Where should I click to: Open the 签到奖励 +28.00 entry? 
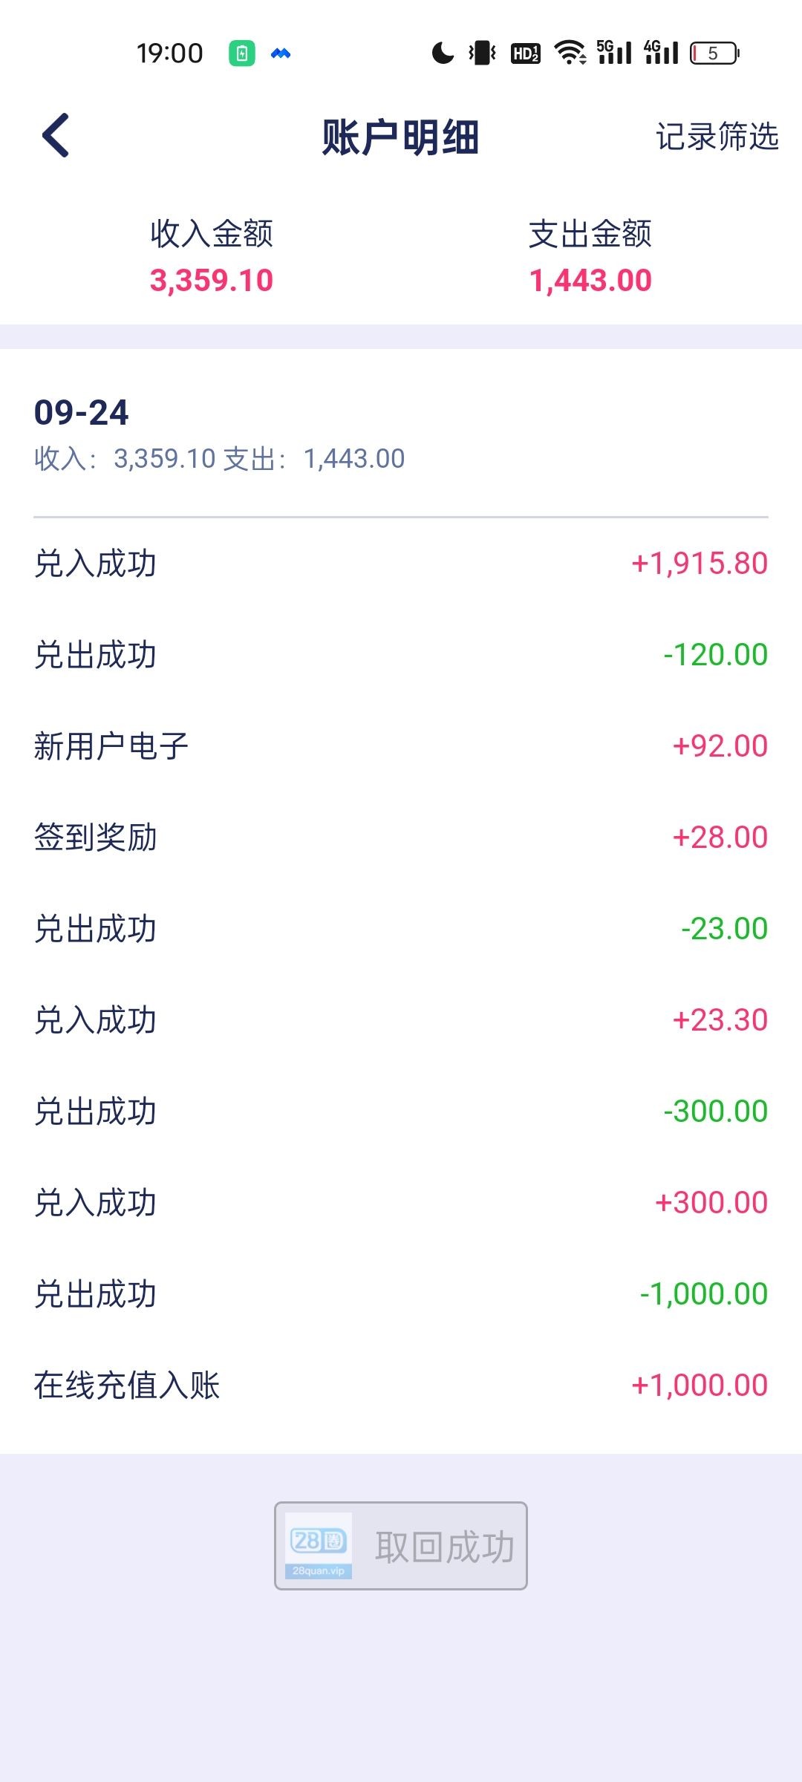(401, 838)
